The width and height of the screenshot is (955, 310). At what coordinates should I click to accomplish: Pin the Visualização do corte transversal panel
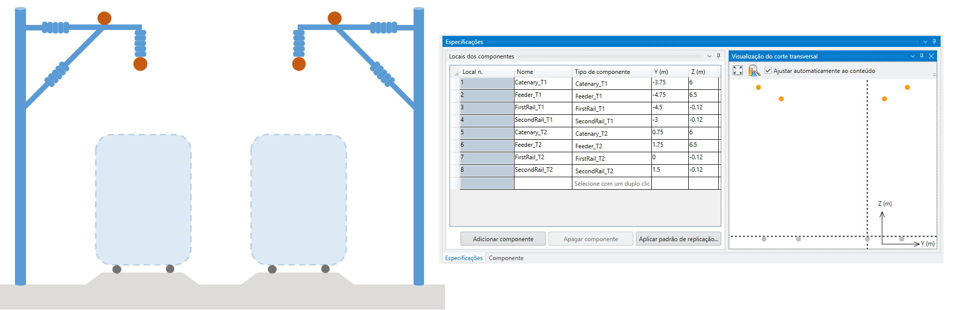click(922, 56)
